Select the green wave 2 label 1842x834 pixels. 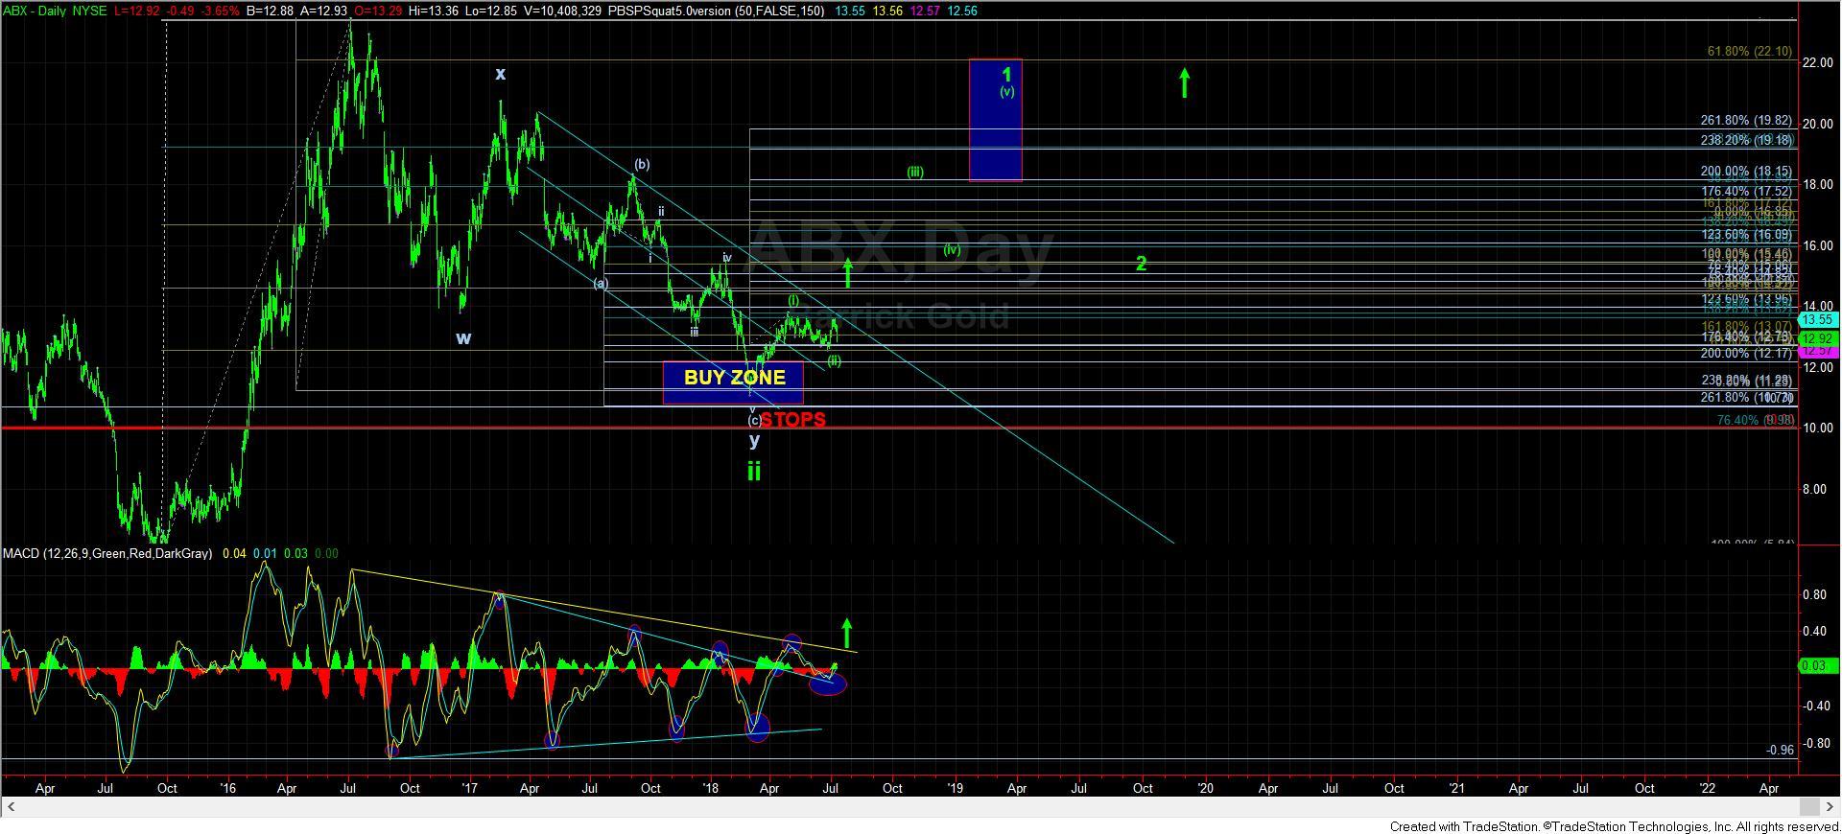pyautogui.click(x=1142, y=263)
